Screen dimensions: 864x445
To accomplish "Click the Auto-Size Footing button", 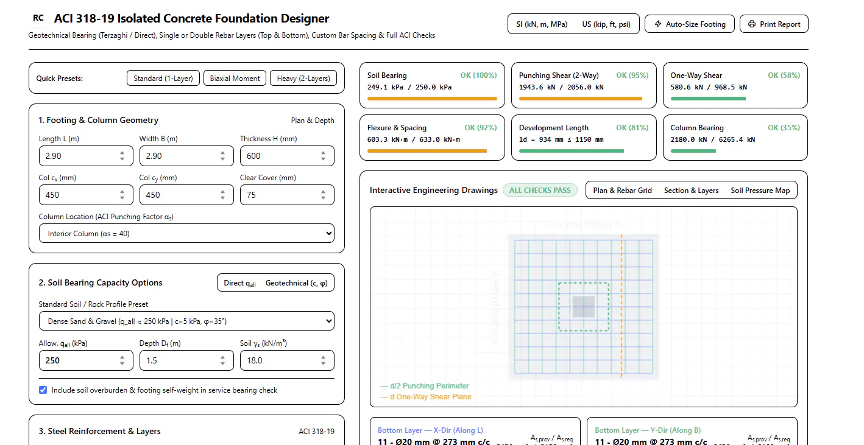I will click(690, 24).
